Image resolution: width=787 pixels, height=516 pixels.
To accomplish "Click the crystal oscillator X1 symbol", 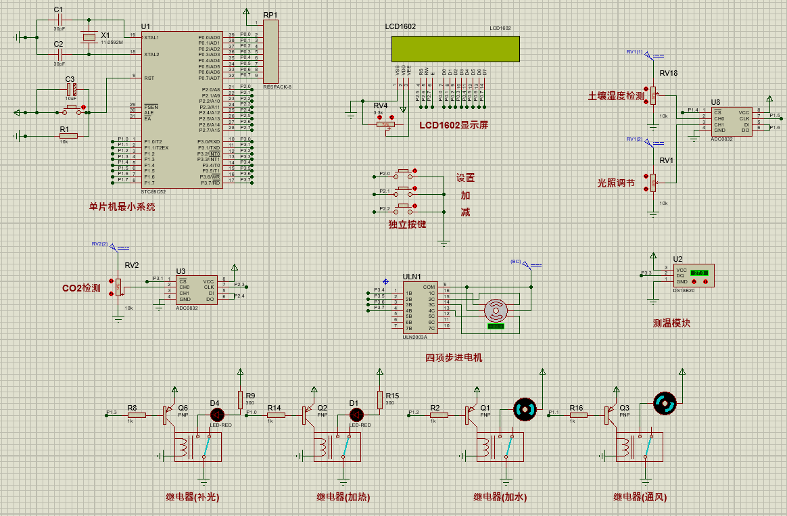I will point(89,37).
